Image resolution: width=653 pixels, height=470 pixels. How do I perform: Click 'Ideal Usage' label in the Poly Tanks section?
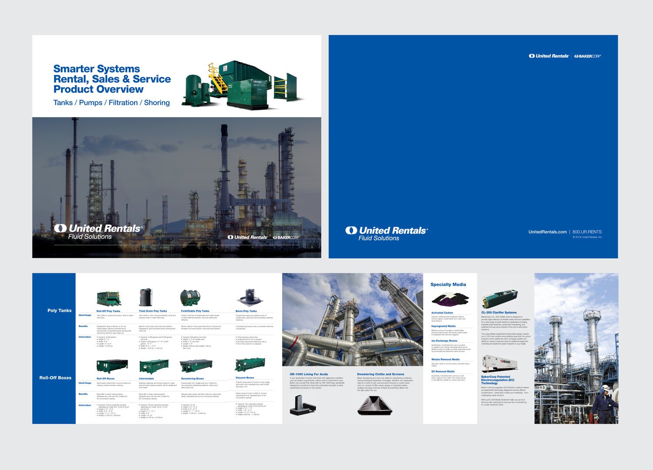(x=85, y=315)
